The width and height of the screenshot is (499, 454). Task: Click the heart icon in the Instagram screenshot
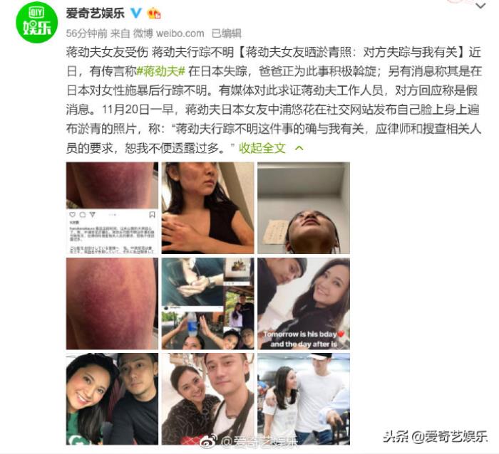pyautogui.click(x=73, y=215)
